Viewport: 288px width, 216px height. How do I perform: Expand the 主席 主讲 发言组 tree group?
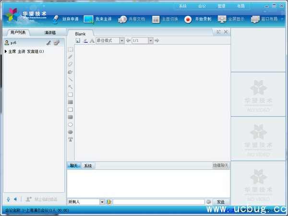[x=6, y=51]
